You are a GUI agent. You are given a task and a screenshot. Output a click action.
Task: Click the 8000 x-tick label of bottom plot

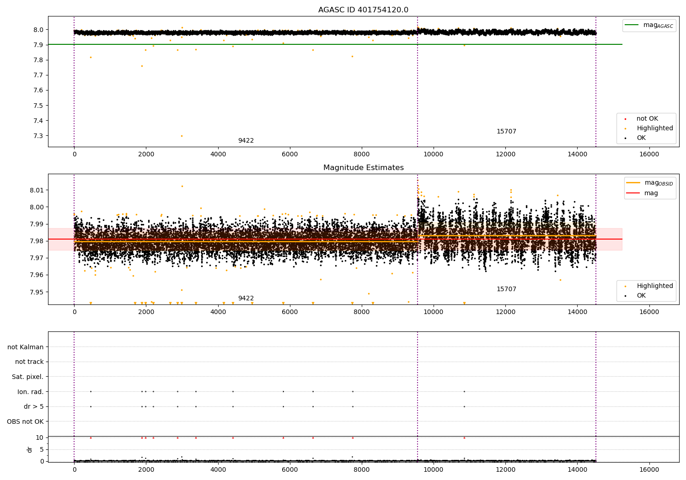(362, 469)
